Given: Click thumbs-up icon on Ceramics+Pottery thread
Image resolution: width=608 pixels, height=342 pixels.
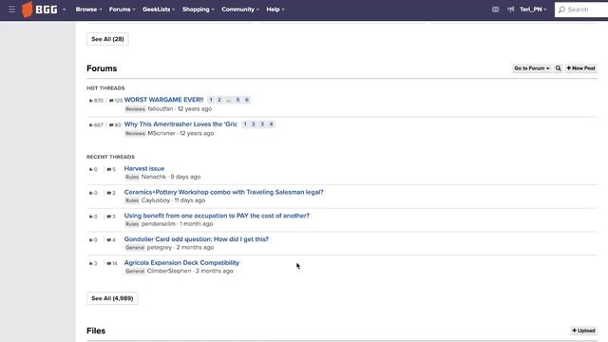Looking at the screenshot, I should click(91, 193).
